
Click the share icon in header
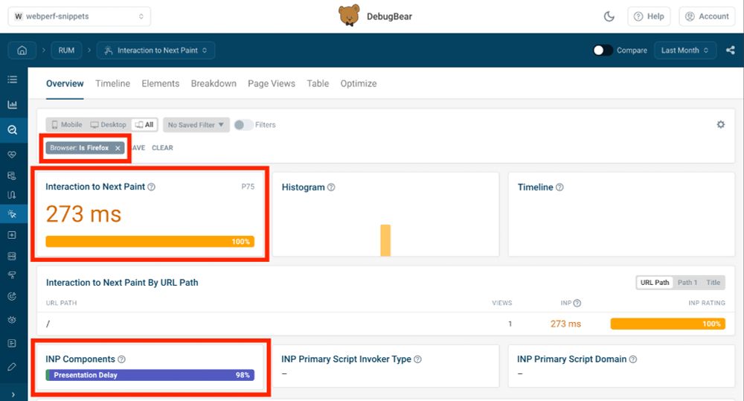(731, 51)
